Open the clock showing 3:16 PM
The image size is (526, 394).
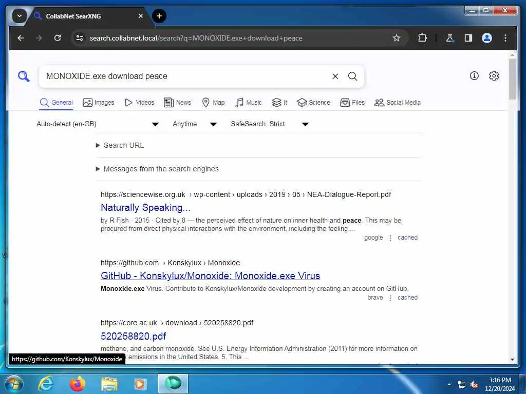(x=500, y=384)
